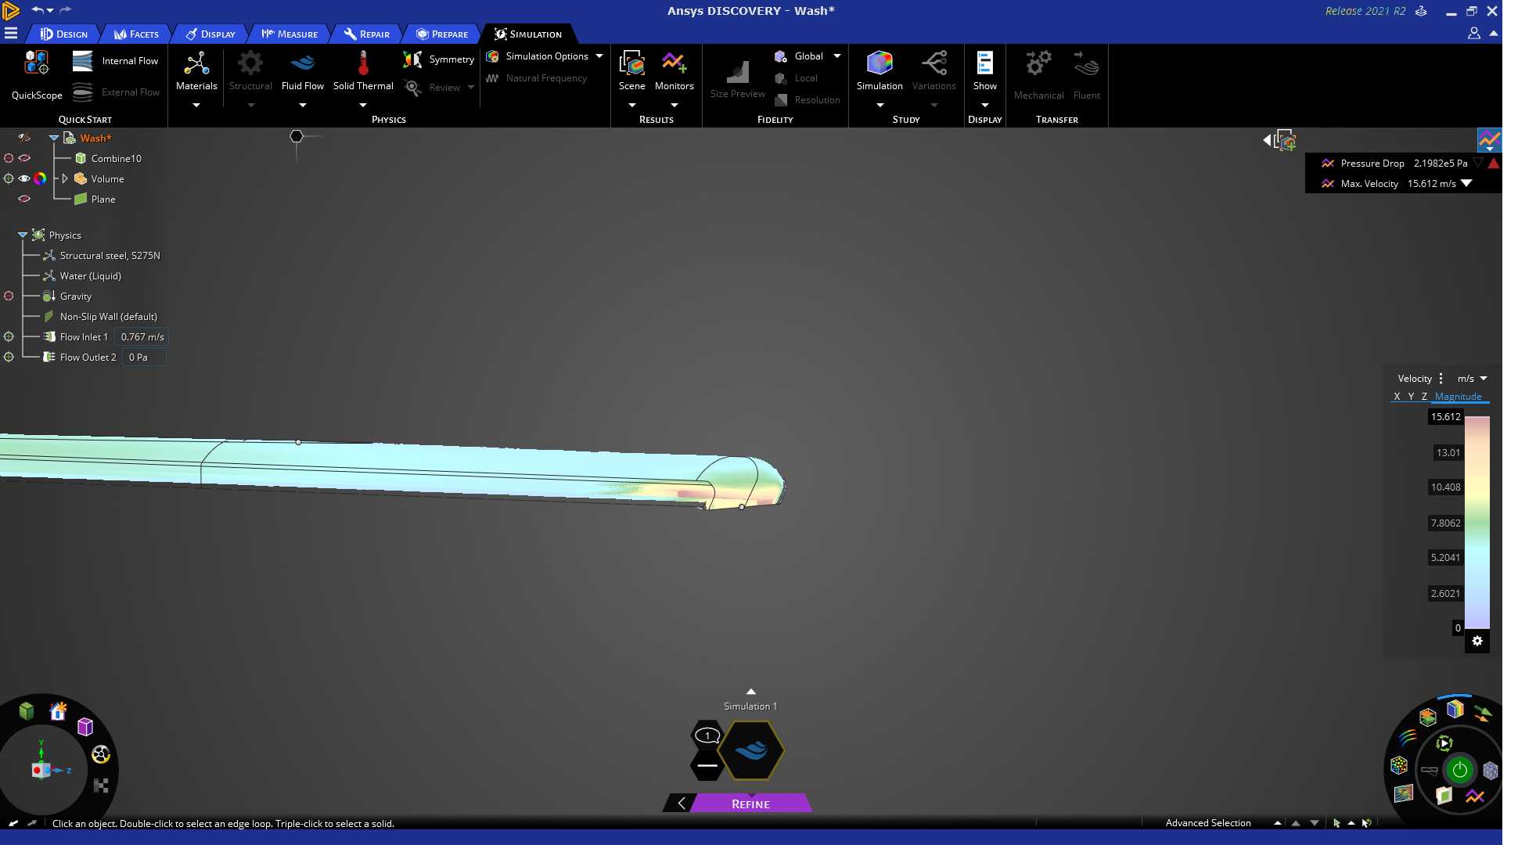The width and height of the screenshot is (1518, 845).
Task: Add Monitors from the Results group
Action: (674, 71)
